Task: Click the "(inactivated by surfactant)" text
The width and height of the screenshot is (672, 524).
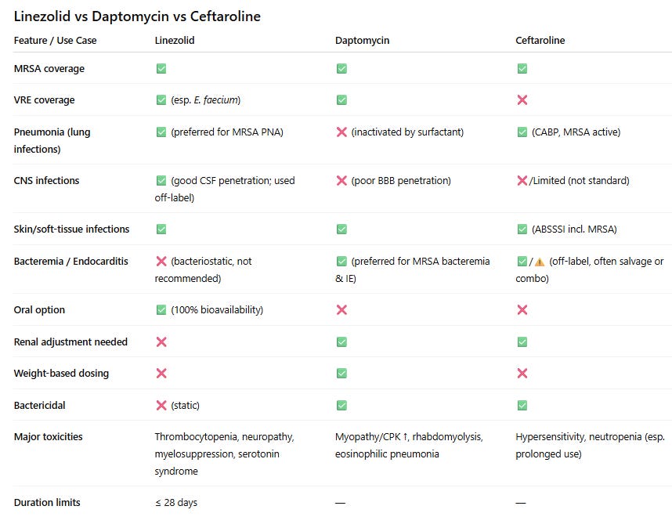Action: pyautogui.click(x=407, y=132)
